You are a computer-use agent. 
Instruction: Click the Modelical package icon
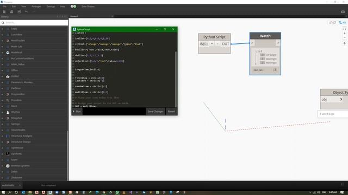[x=8, y=53]
